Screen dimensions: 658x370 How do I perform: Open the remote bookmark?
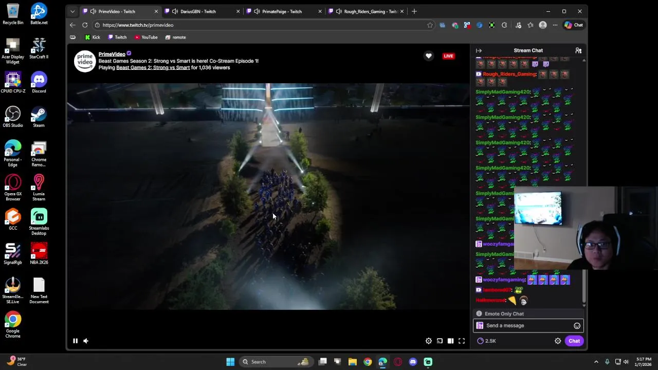click(175, 37)
